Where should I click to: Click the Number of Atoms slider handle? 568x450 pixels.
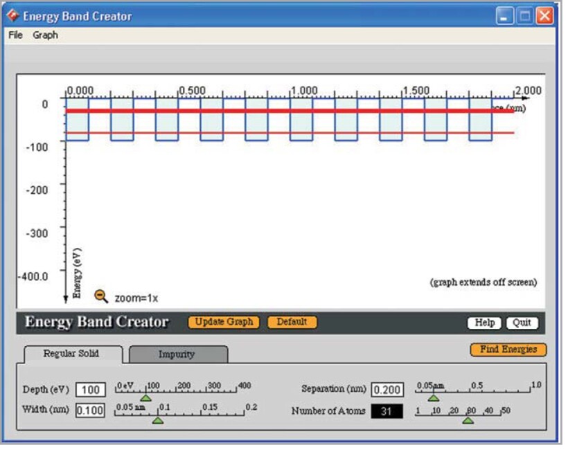(468, 420)
